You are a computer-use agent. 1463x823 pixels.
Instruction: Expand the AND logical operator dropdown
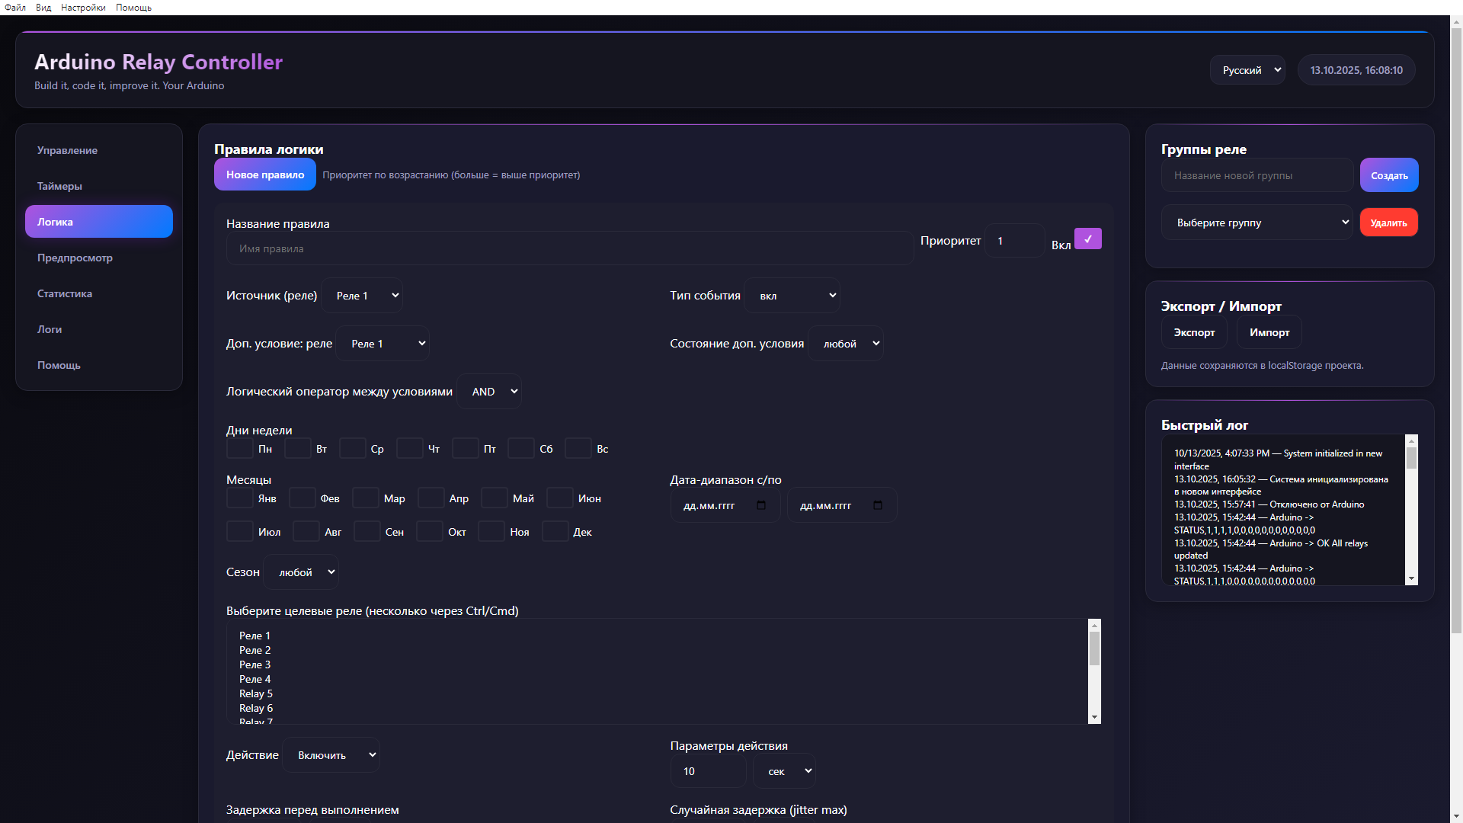click(488, 392)
